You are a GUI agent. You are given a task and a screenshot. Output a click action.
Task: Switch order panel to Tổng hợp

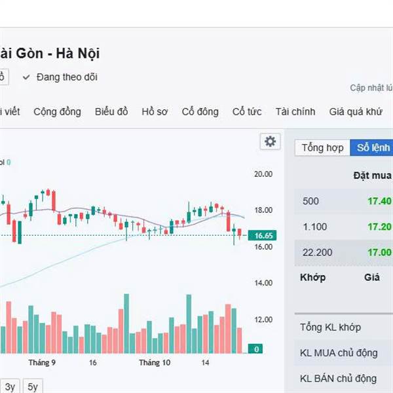tap(322, 147)
